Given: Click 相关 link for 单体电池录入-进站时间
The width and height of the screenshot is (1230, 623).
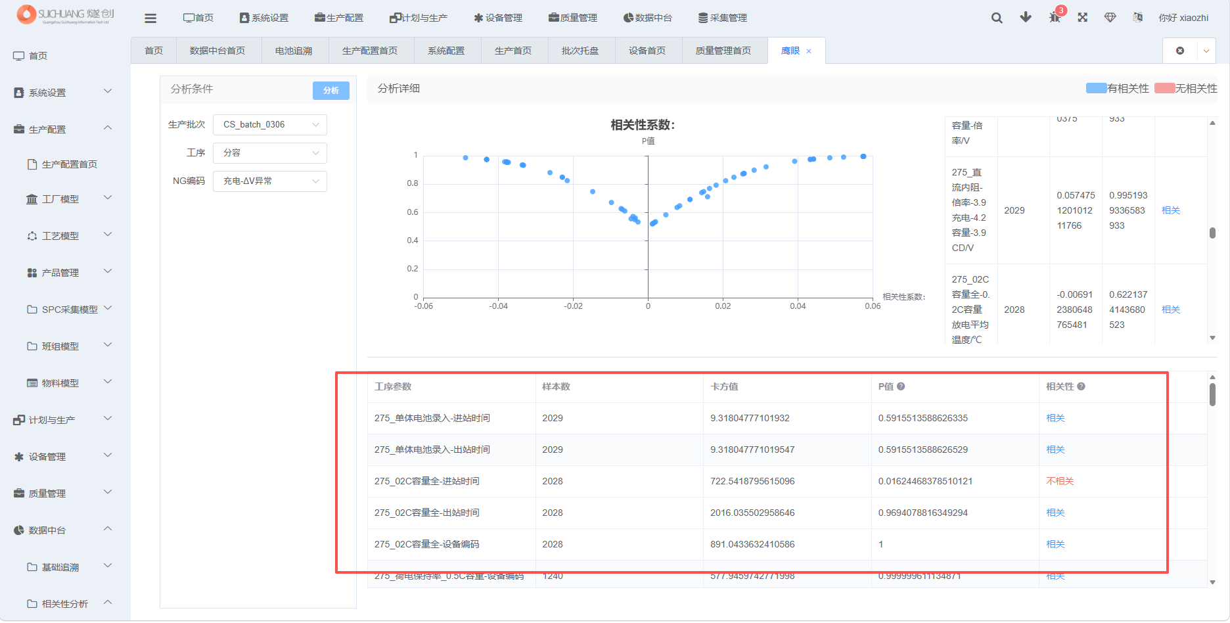Looking at the screenshot, I should click(1055, 418).
